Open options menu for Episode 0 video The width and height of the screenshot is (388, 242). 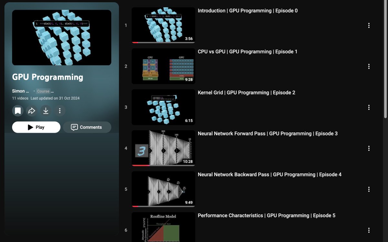click(x=369, y=25)
